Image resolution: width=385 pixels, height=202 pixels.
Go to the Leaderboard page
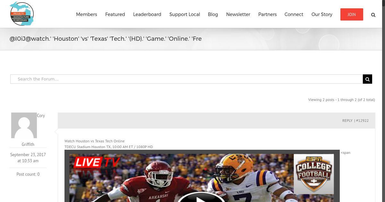(147, 14)
